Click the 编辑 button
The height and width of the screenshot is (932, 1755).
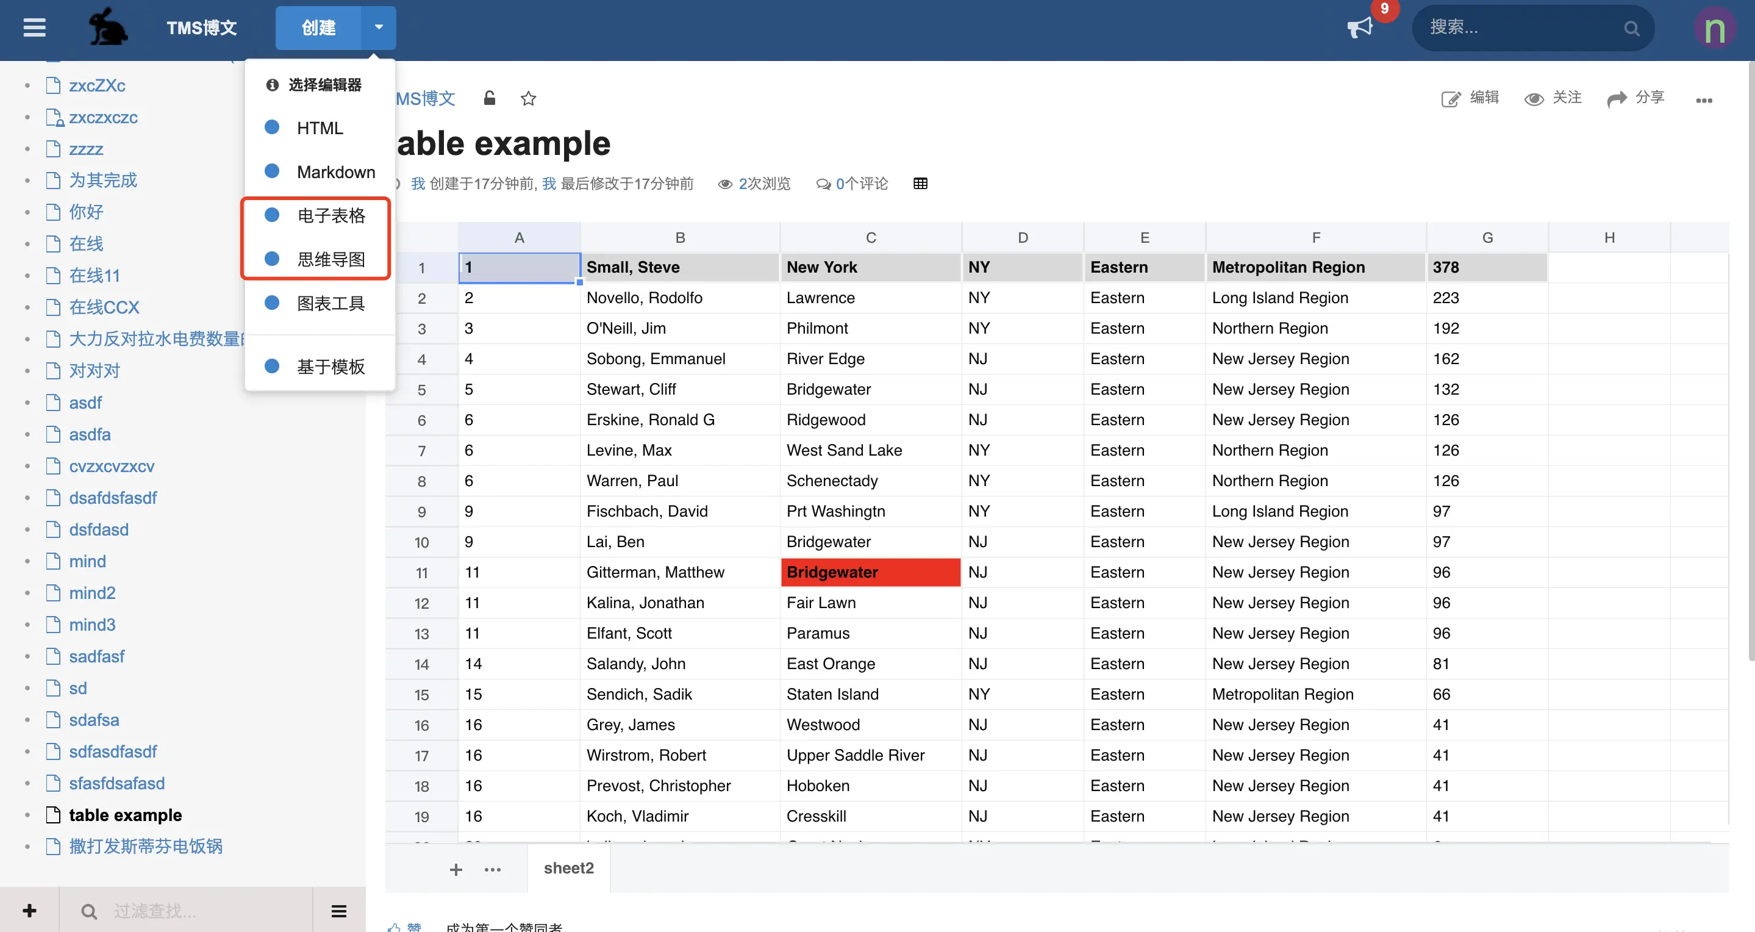tap(1470, 99)
